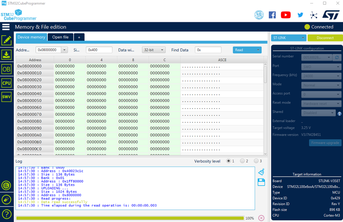The height and width of the screenshot is (222, 343).
Task: Open the Data width 32-bit dropdown
Action: tap(153, 50)
